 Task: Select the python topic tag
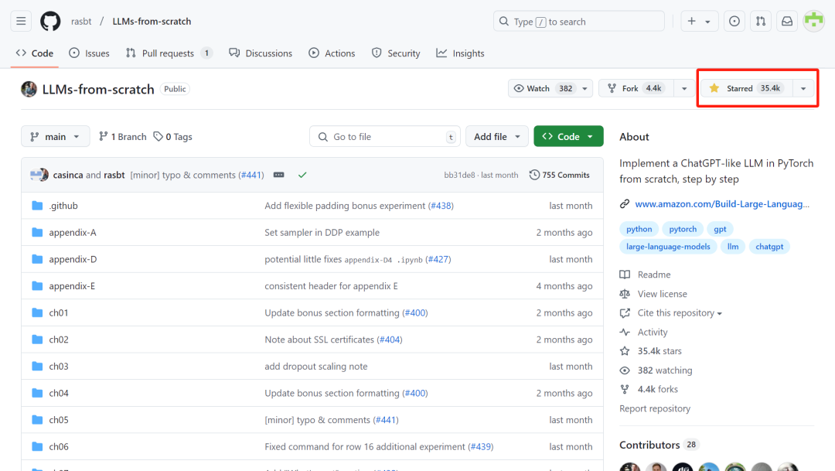coord(639,229)
